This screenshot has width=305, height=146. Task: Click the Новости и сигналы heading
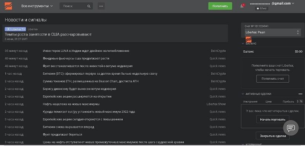coord(26,20)
